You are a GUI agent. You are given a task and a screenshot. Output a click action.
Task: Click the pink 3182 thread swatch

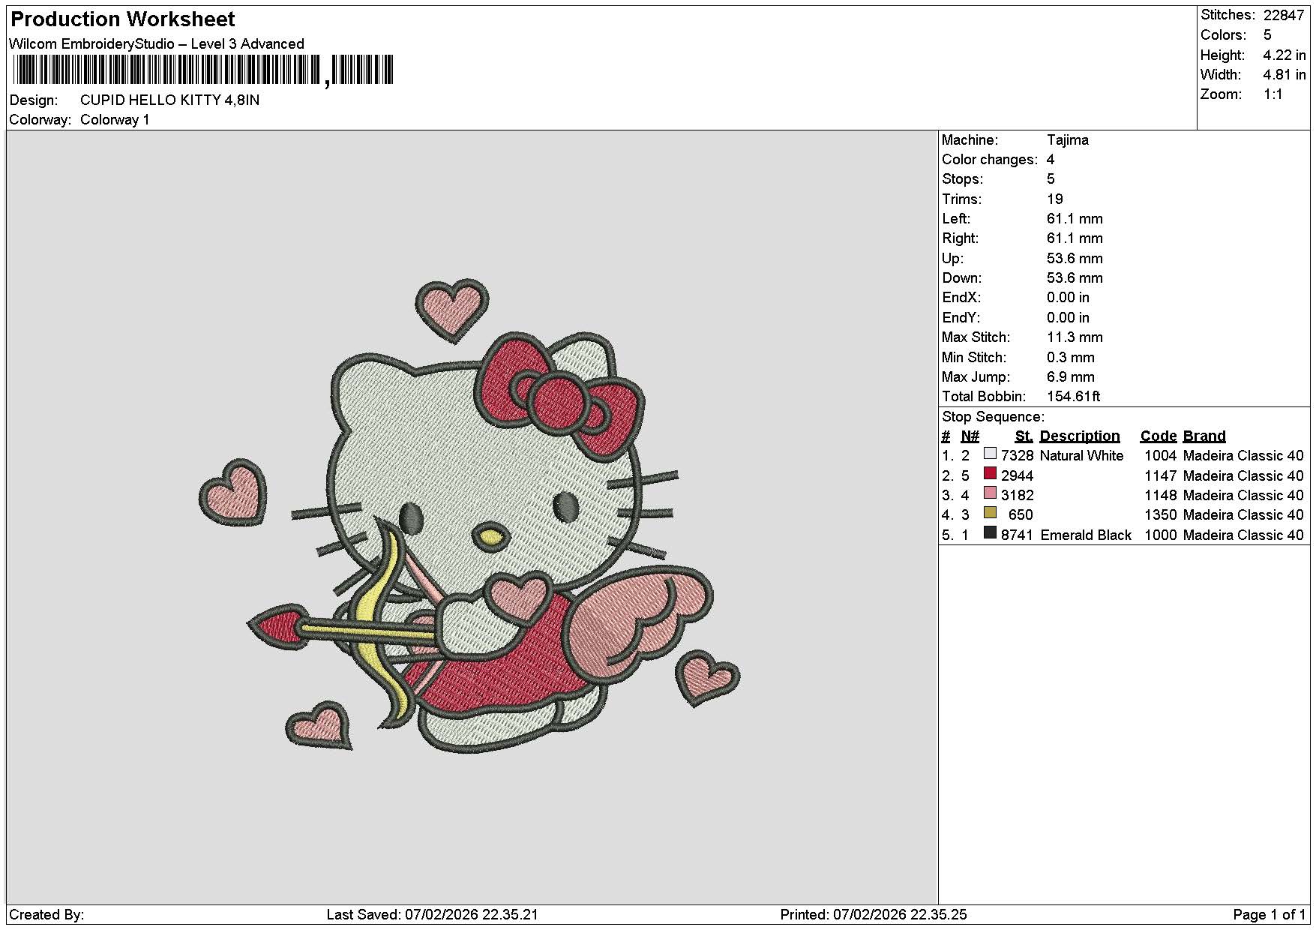tap(990, 493)
